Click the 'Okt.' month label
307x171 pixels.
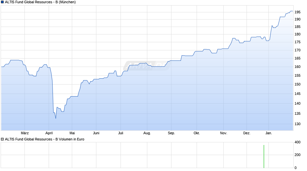coord(197,133)
